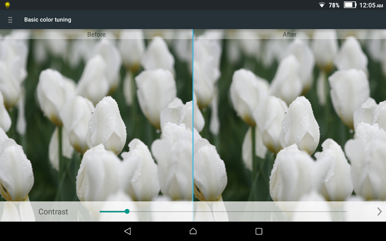Tap the 12:05 AM clock
This screenshot has height=241, width=386.
(x=371, y=5)
